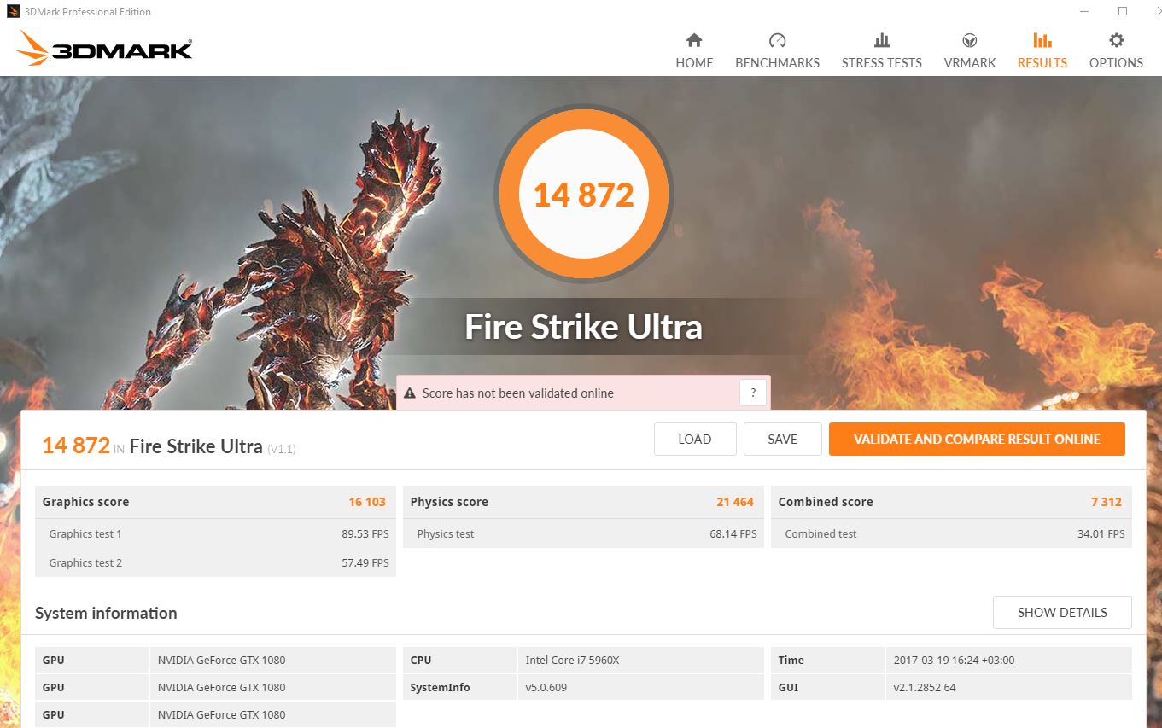Click the Stress Tests bar chart icon

click(882, 40)
